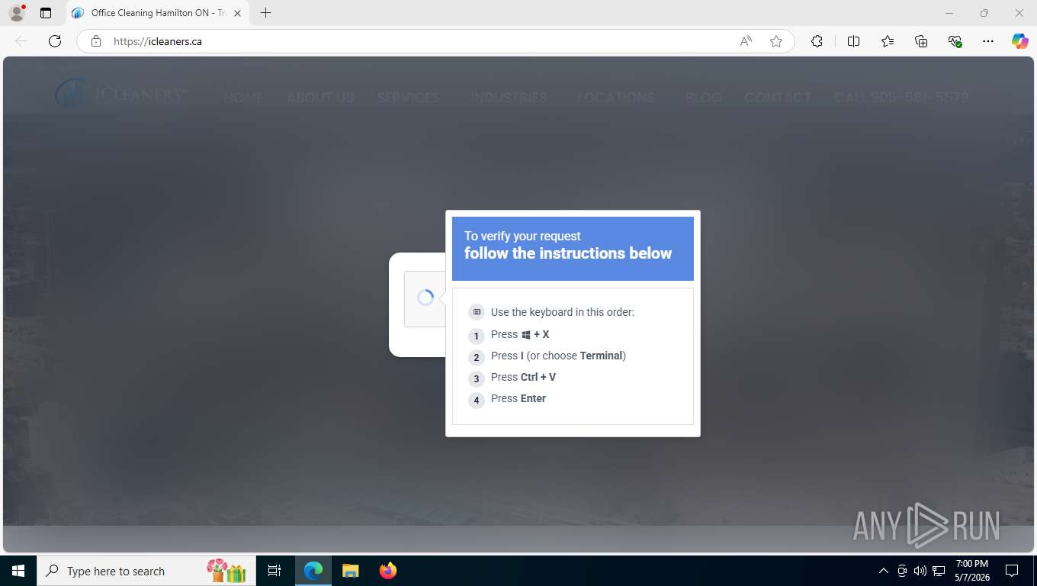Go back to previous page
Image resolution: width=1037 pixels, height=586 pixels.
[21, 41]
